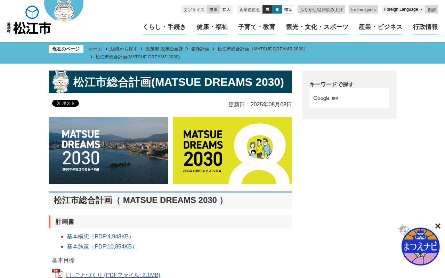Image resolution: width=445 pixels, height=278 pixels.
Task: Open PDF icon beside しごとづくり
Action: click(57, 274)
